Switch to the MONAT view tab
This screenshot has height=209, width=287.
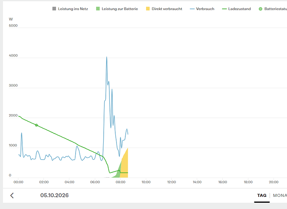pyautogui.click(x=280, y=196)
